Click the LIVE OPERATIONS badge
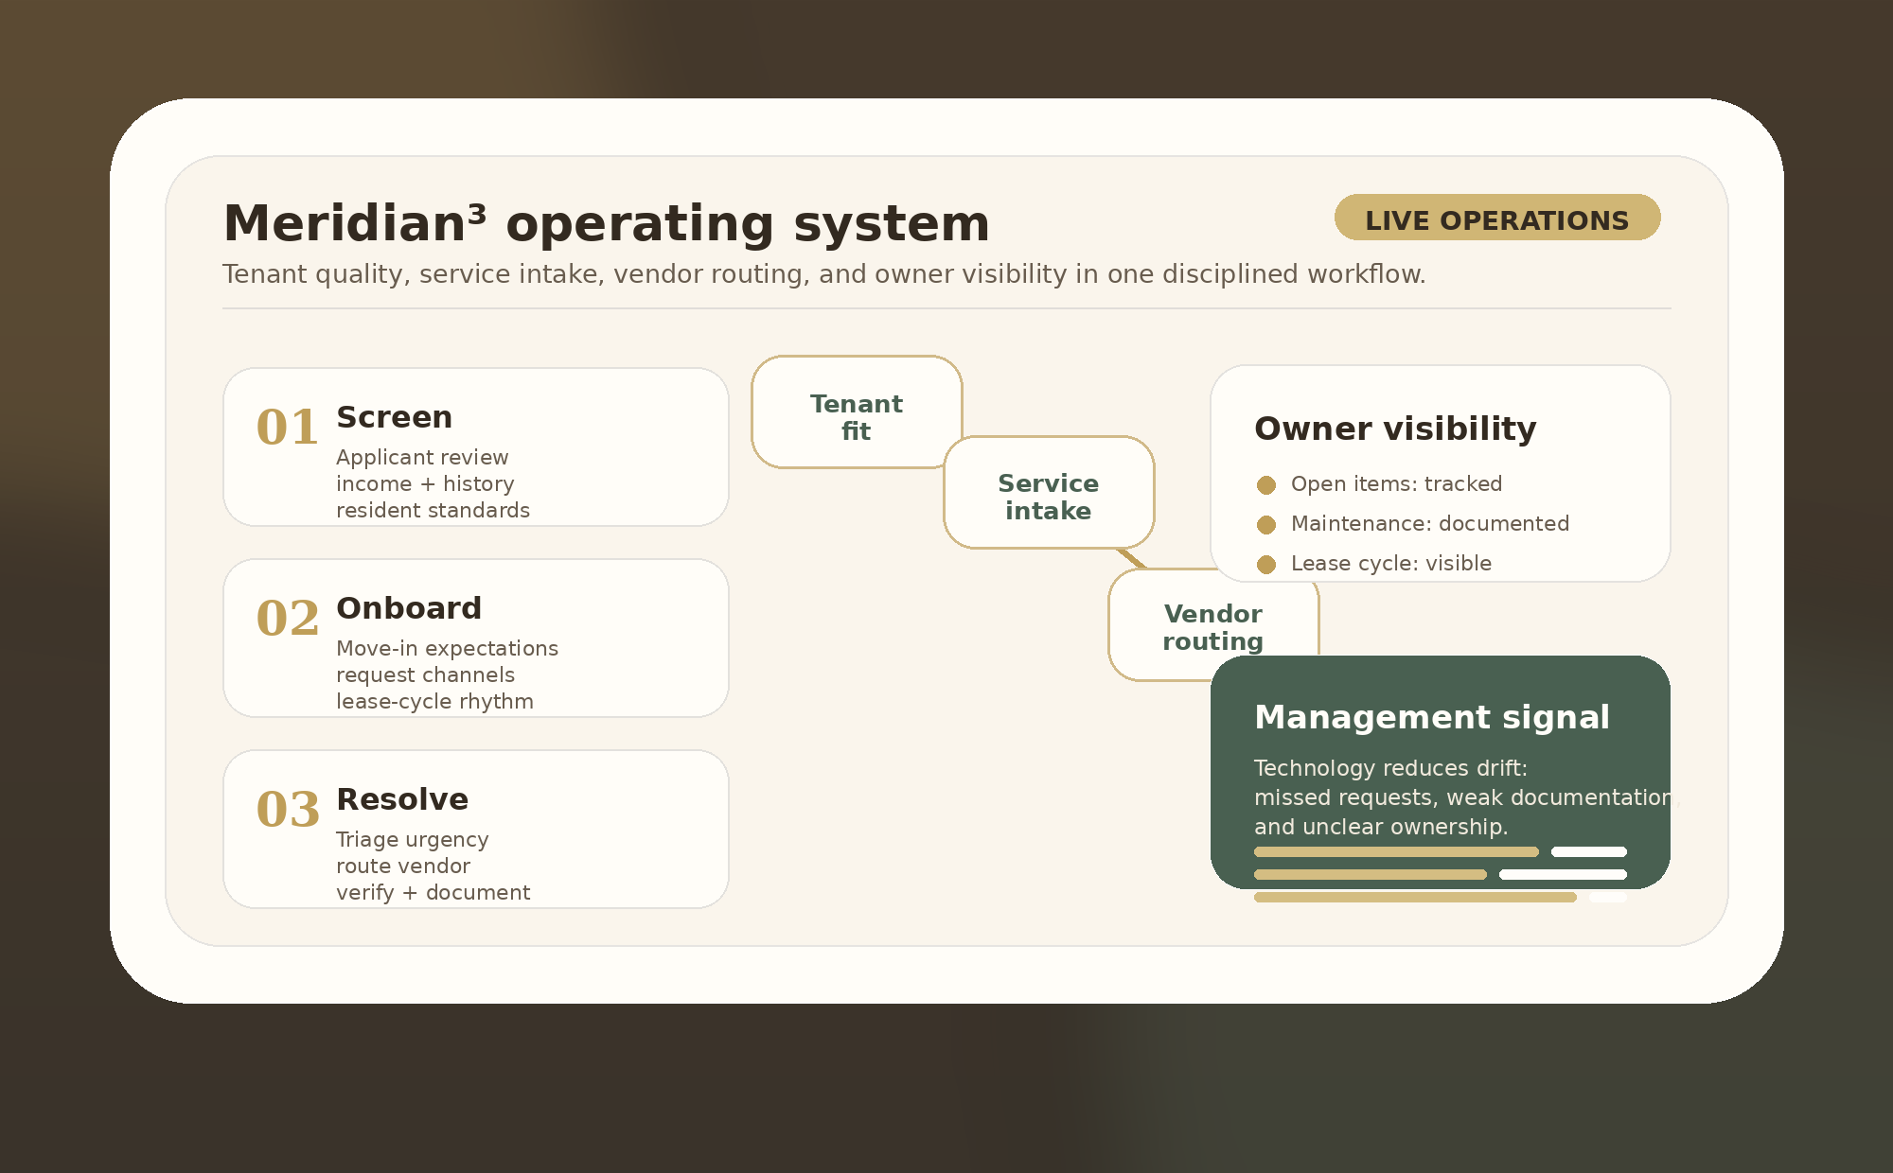The height and width of the screenshot is (1173, 1893). pyautogui.click(x=1497, y=218)
